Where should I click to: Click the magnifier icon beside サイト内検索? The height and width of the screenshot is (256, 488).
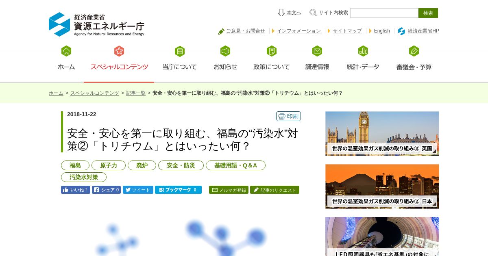click(313, 13)
